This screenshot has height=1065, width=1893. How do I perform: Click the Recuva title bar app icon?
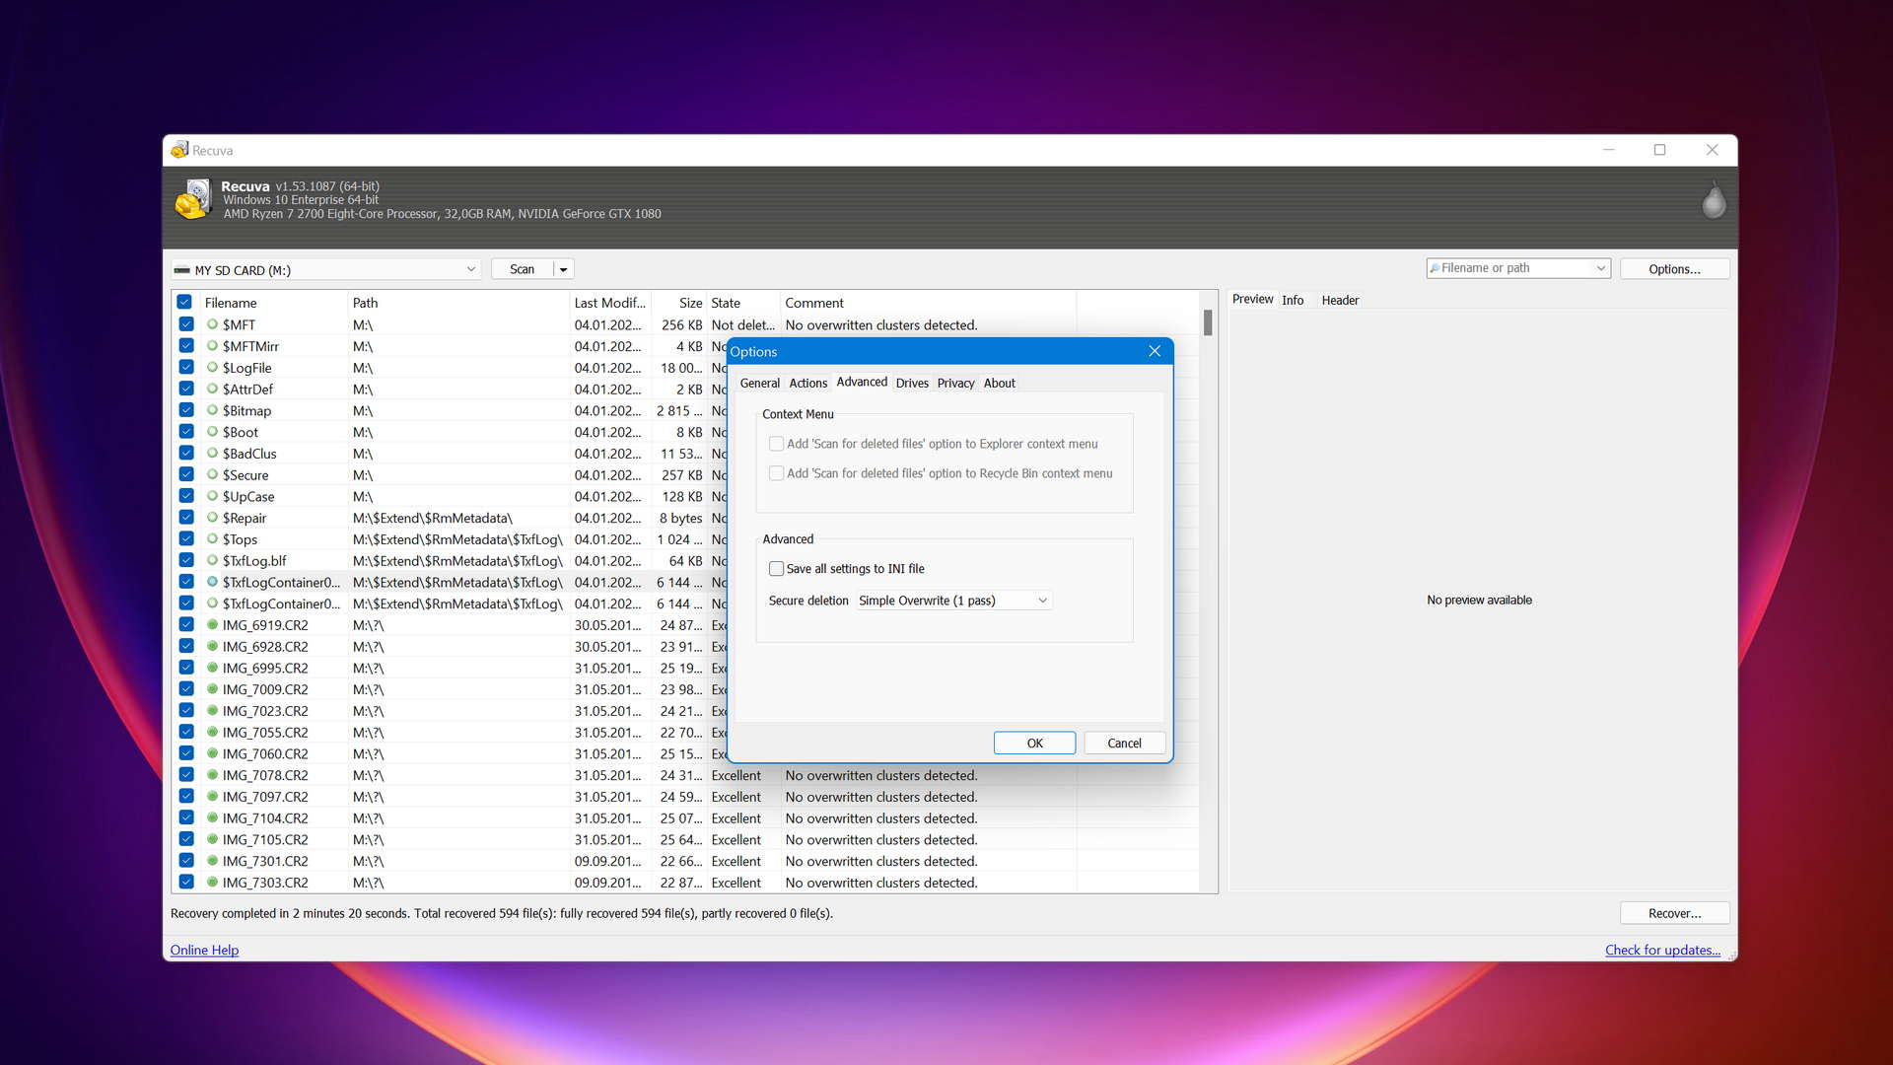(x=179, y=150)
